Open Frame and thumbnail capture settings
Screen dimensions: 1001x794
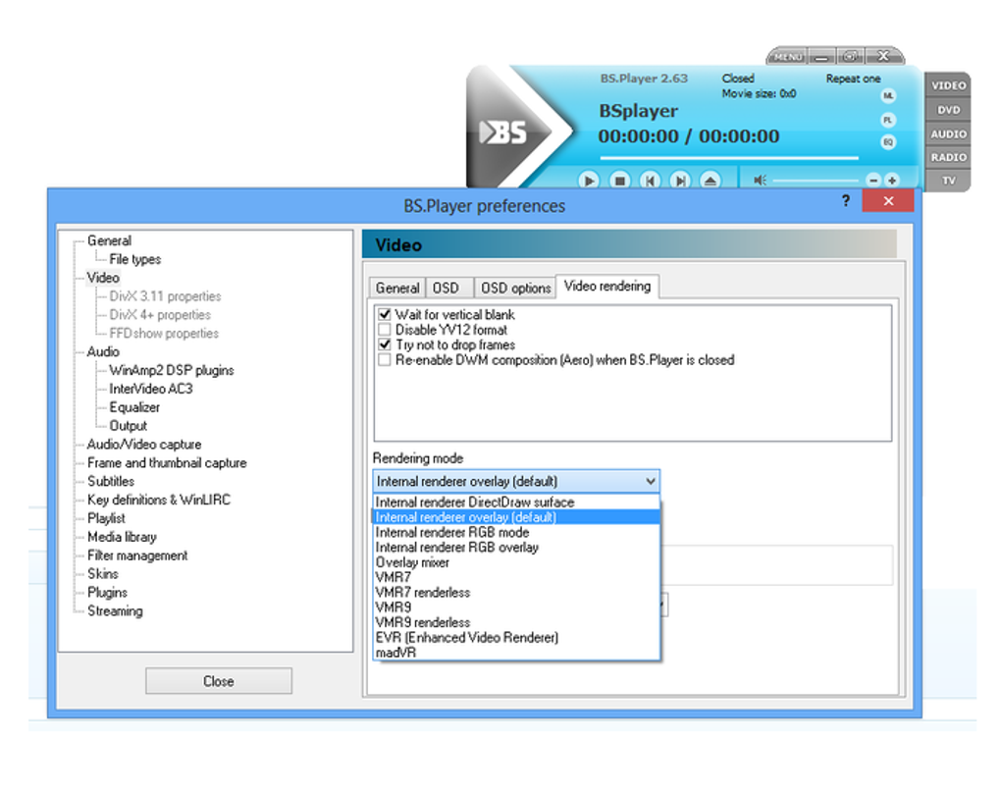[x=167, y=462]
